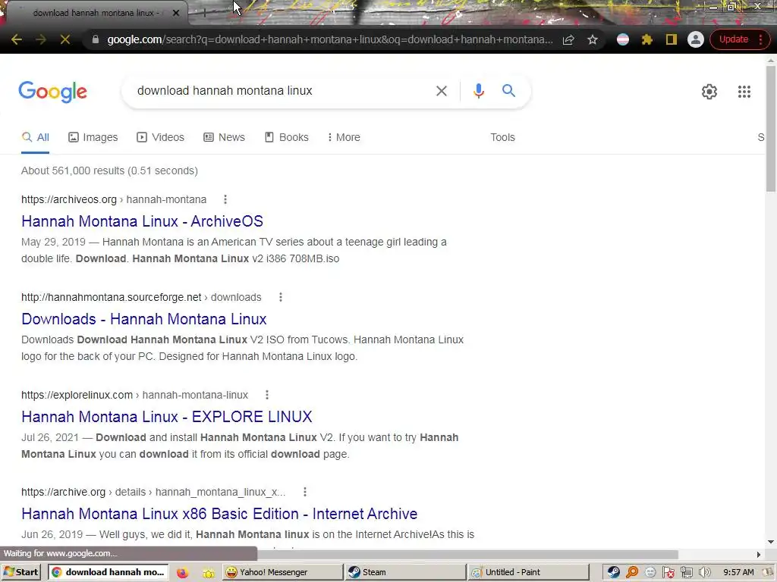
Task: Click the horizontal scrollbar right arrow
Action: 759,554
